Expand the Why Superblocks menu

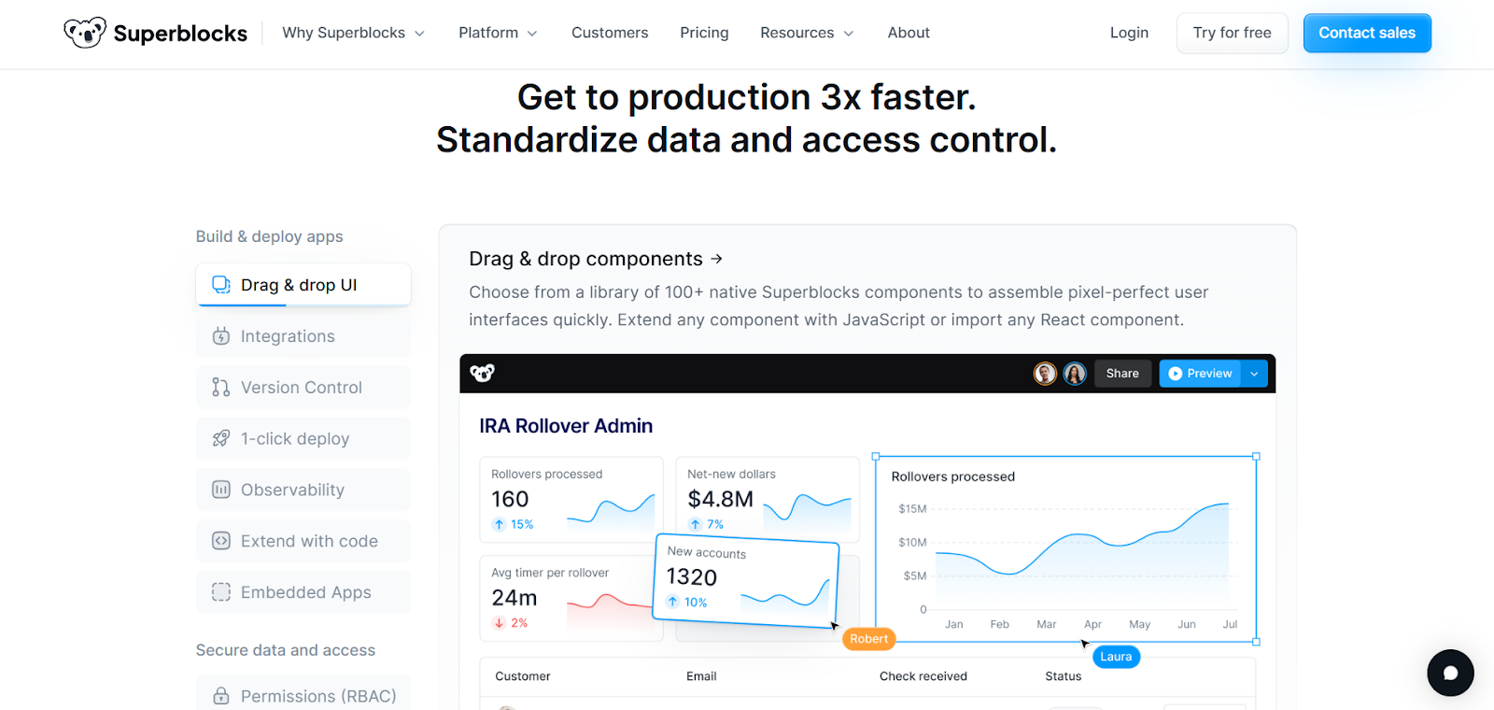point(354,33)
